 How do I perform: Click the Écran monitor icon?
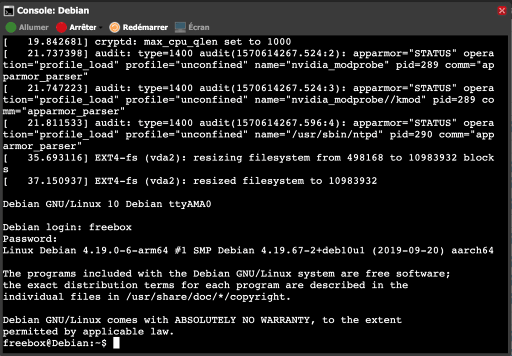click(x=180, y=27)
